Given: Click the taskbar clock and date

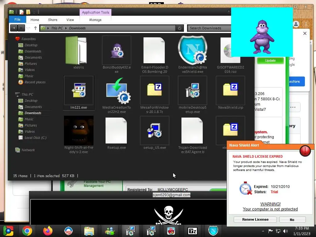Looking at the screenshot, I should [x=302, y=231].
